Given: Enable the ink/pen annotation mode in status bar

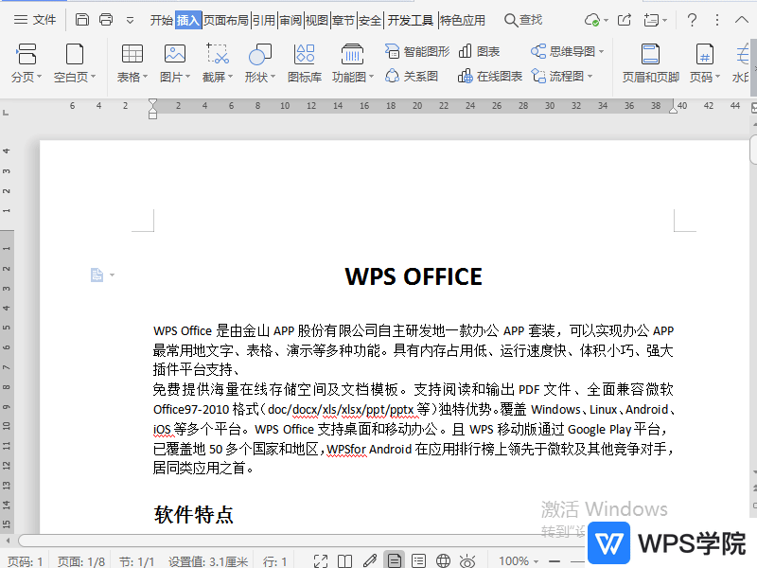Looking at the screenshot, I should tap(371, 559).
